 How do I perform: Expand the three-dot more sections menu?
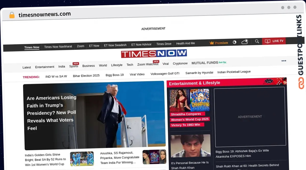(284, 61)
